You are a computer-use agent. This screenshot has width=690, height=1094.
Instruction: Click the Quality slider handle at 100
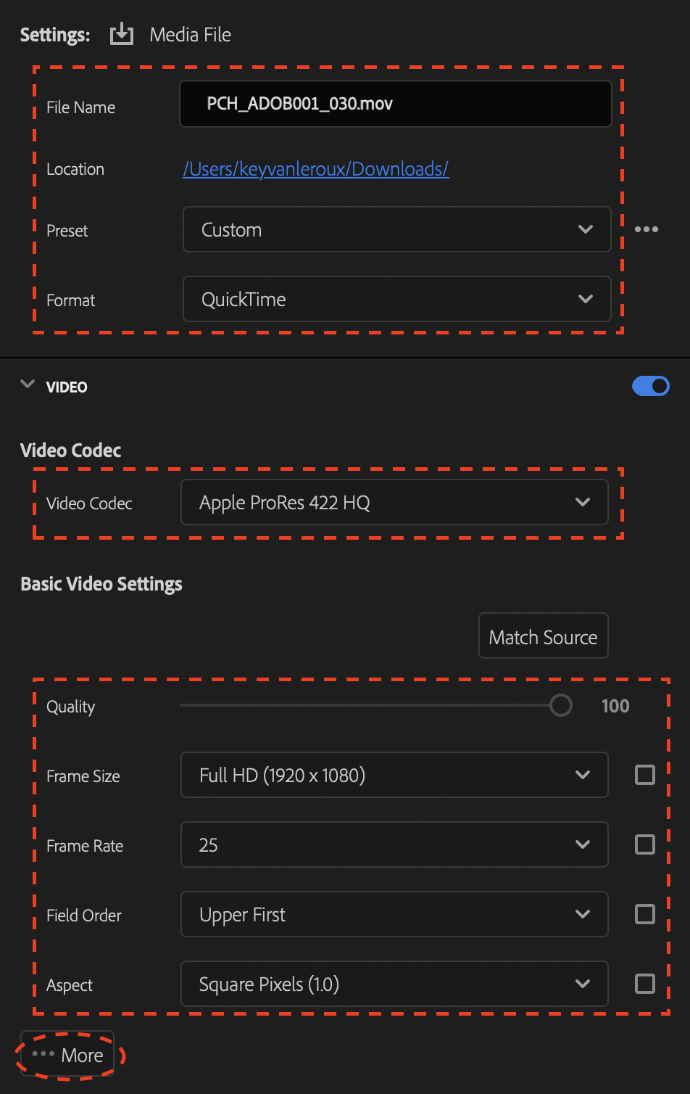point(560,704)
